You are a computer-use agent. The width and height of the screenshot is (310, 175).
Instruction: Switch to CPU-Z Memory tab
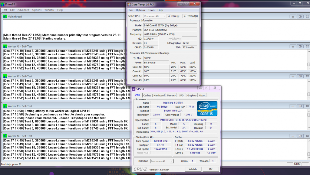click(x=171, y=96)
